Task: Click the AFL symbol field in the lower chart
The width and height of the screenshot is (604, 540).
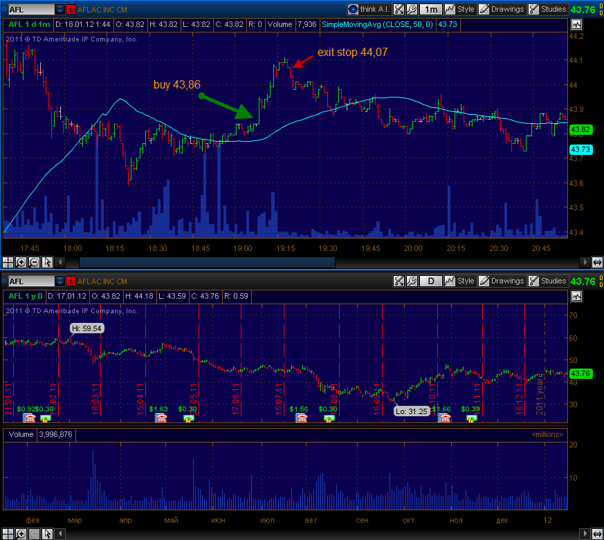Action: coord(31,281)
